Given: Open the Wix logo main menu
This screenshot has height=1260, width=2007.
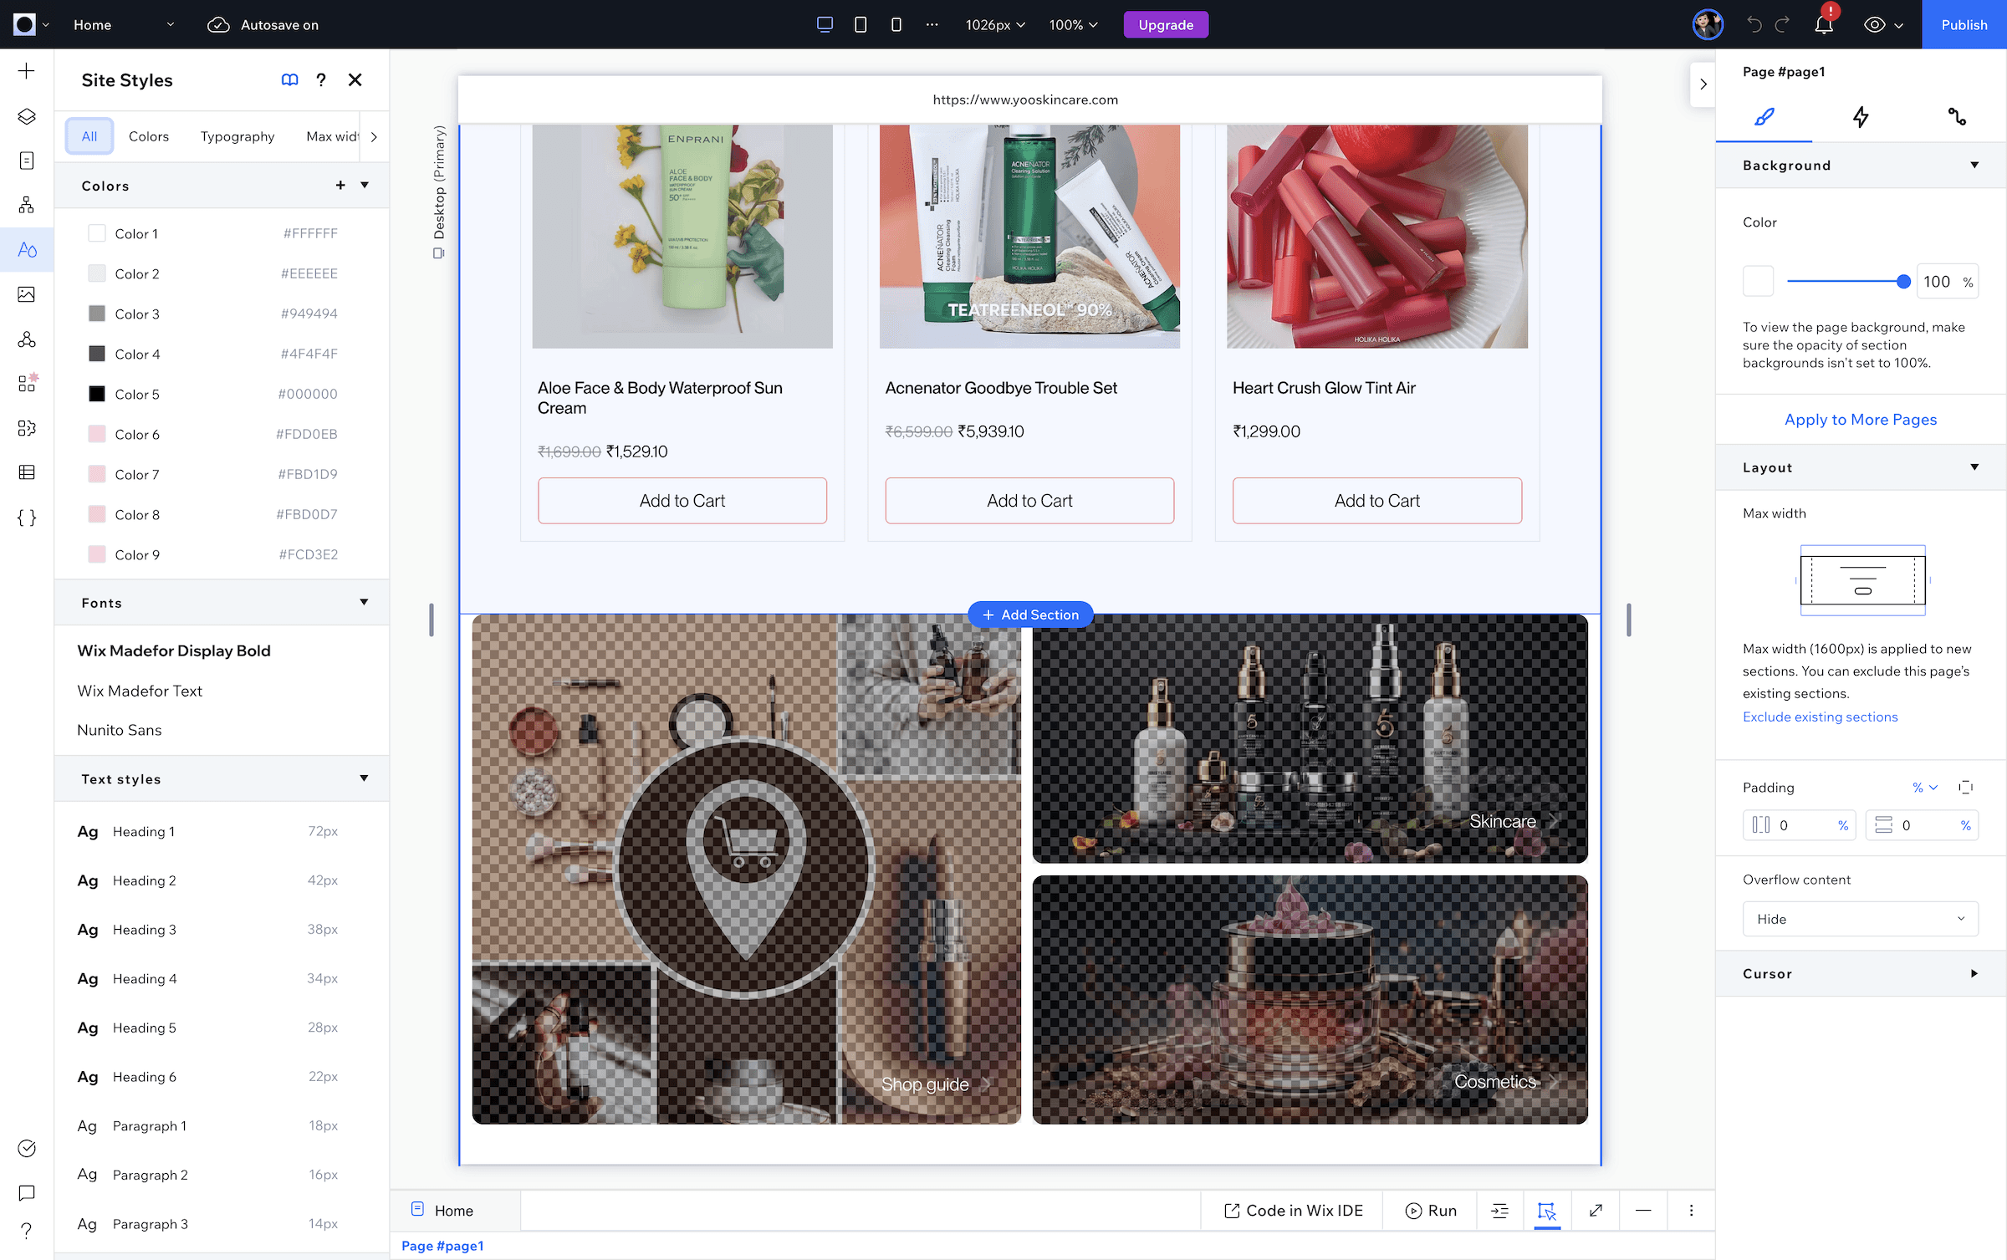Looking at the screenshot, I should click(x=32, y=24).
